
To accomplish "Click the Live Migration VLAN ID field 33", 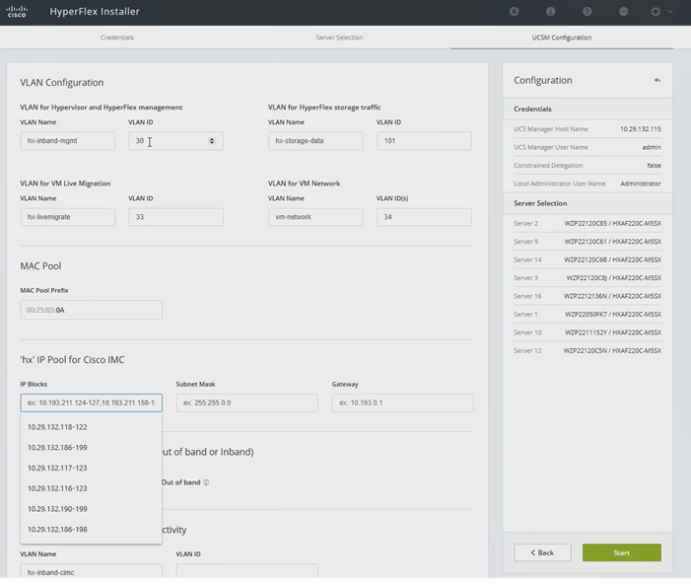I will pos(175,217).
